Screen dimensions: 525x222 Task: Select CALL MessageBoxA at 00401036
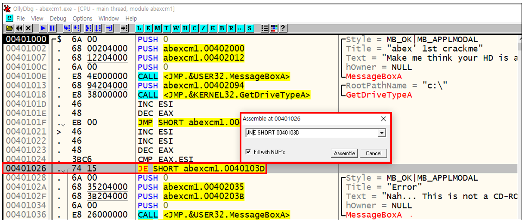[214, 215]
